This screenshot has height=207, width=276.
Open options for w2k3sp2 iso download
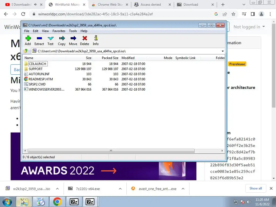[57, 189]
